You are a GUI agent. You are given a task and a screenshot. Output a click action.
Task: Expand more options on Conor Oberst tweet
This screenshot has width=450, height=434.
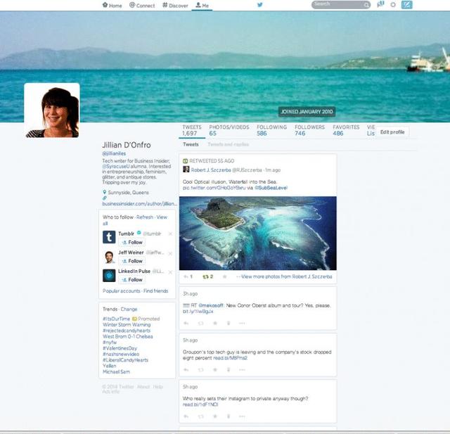pyautogui.click(x=242, y=323)
